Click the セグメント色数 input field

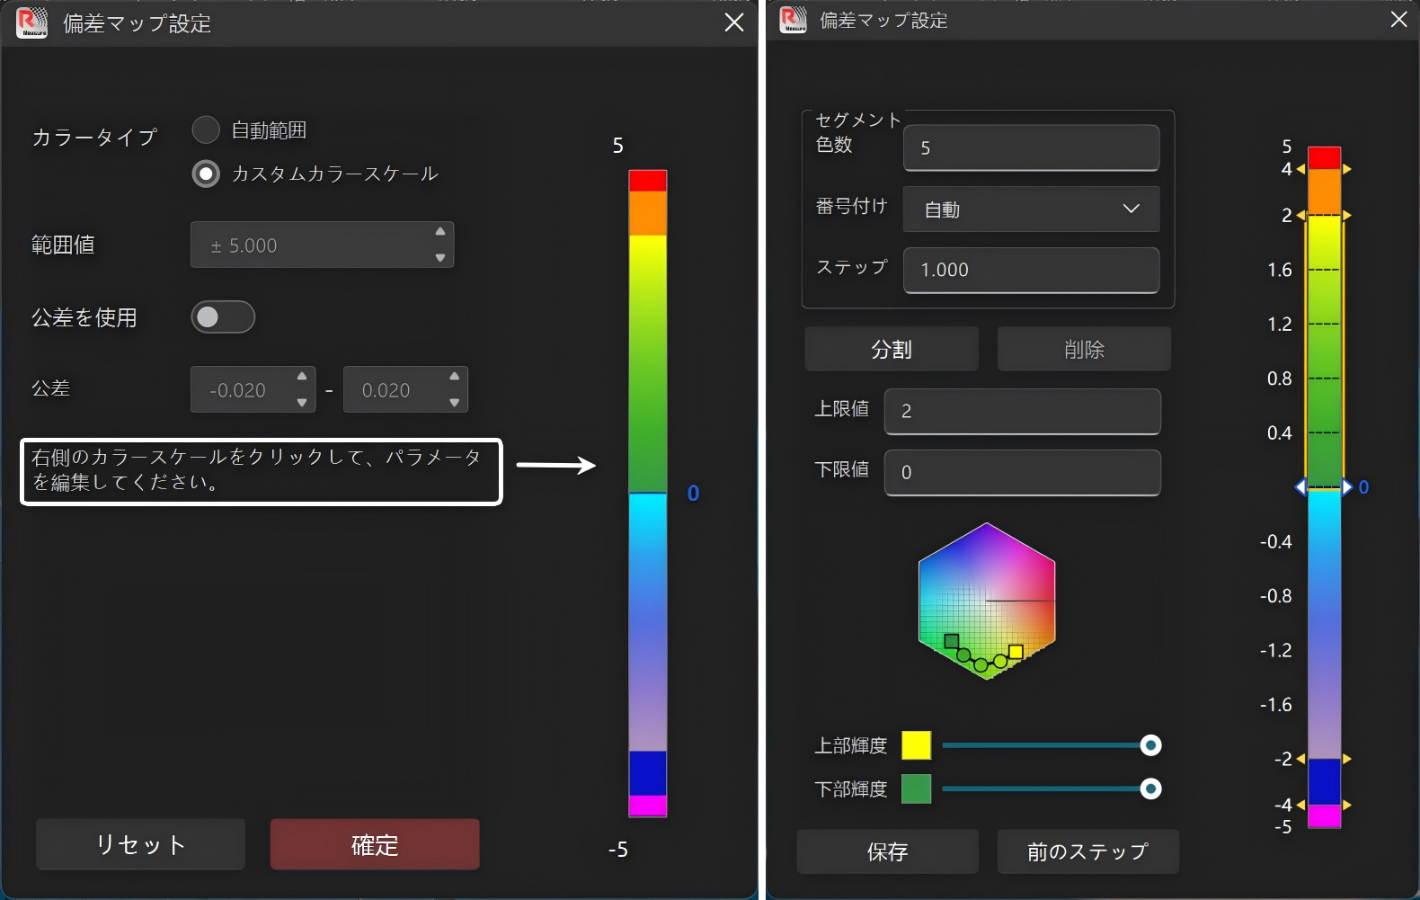pyautogui.click(x=1031, y=147)
